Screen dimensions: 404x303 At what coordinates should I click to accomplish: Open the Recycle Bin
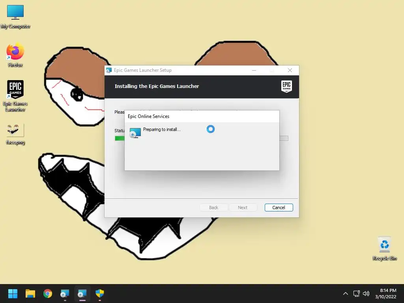[384, 249]
